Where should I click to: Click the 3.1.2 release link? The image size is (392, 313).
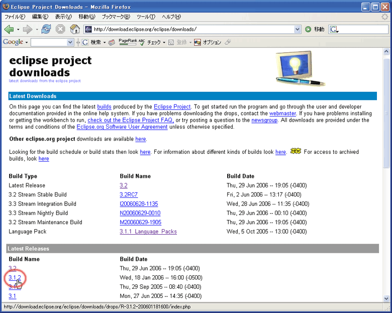(x=15, y=277)
